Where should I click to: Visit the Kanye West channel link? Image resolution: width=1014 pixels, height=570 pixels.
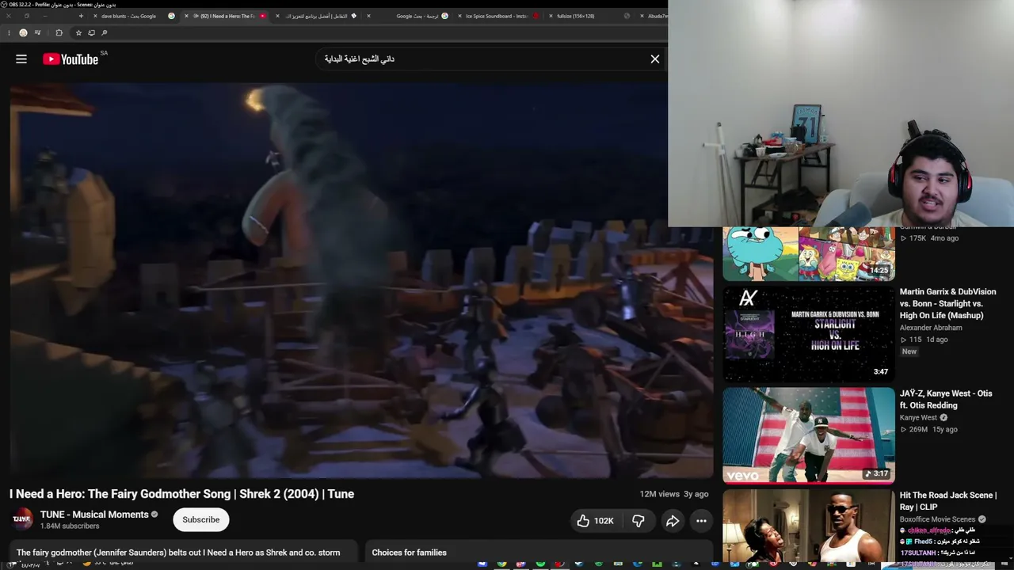[x=918, y=418]
